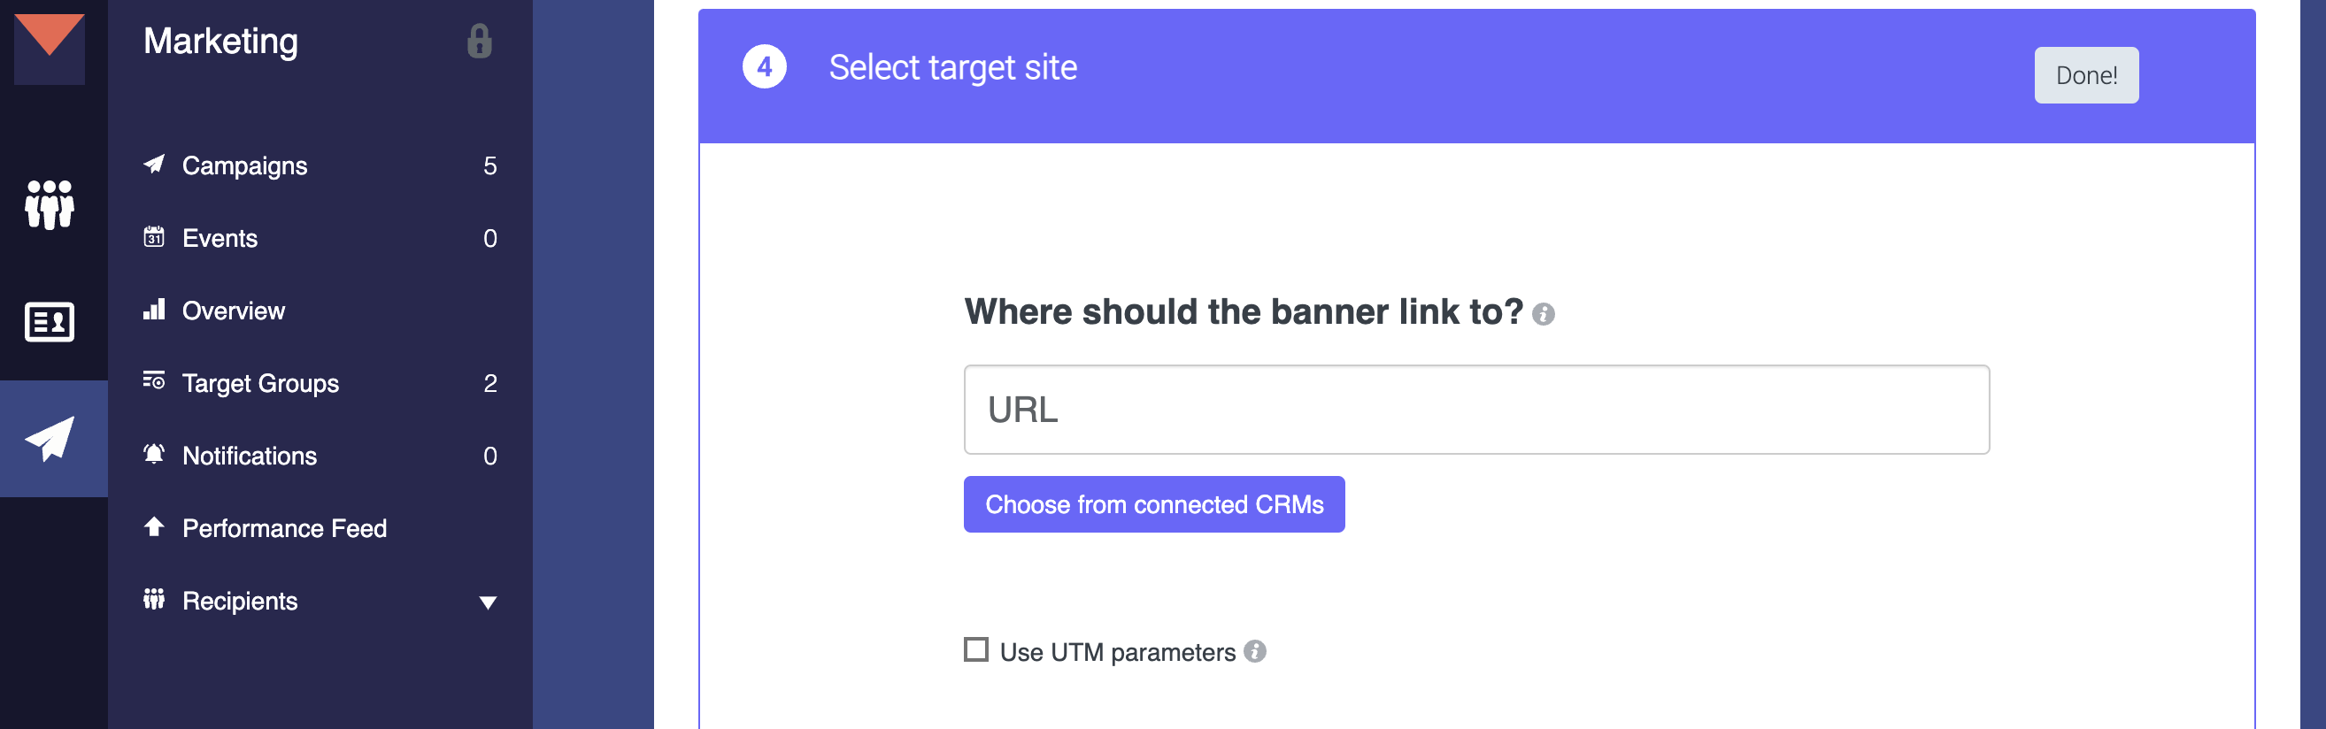
Task: Click the step 4 number badge
Action: (764, 67)
